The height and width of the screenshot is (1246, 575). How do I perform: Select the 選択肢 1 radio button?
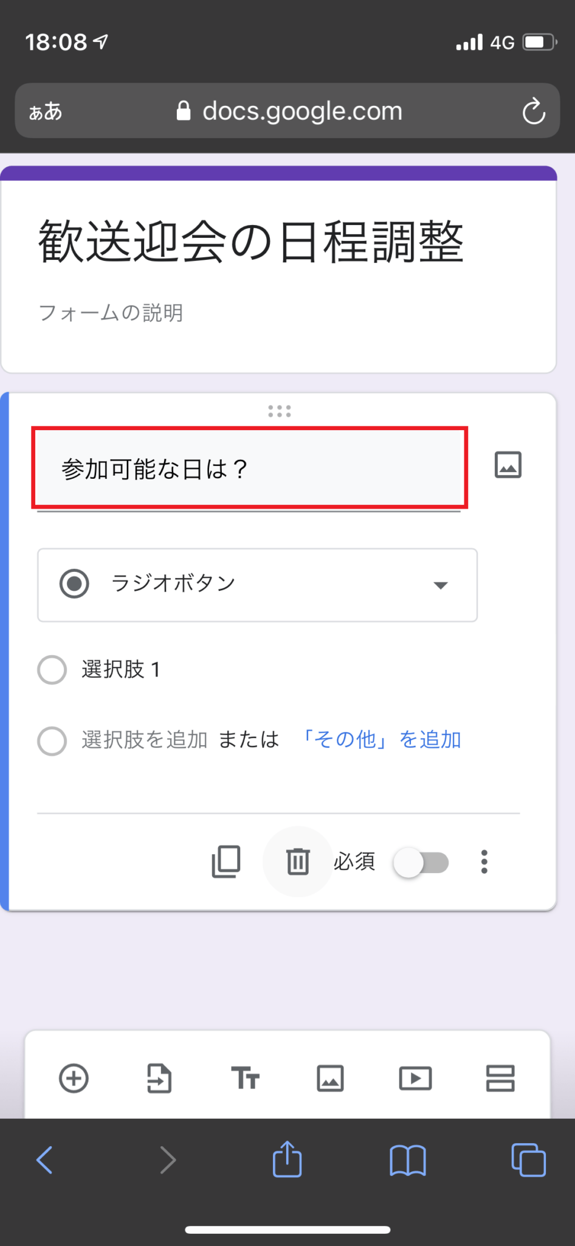pyautogui.click(x=52, y=670)
